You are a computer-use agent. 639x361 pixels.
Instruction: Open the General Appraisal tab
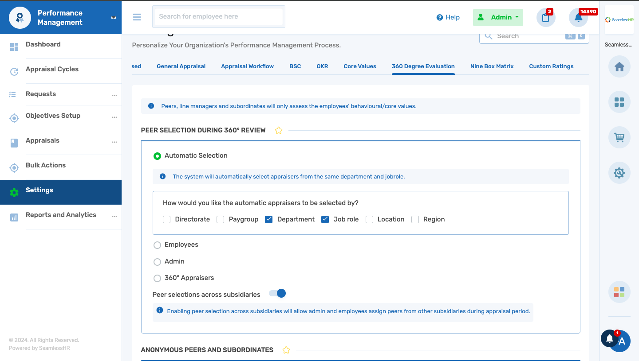coord(181,66)
